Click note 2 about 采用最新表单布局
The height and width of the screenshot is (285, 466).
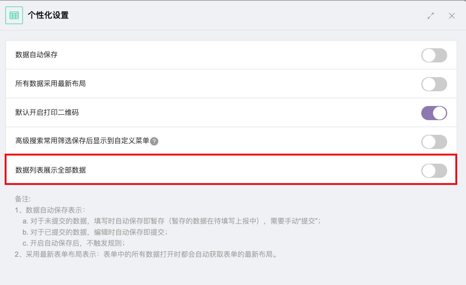coord(146,254)
